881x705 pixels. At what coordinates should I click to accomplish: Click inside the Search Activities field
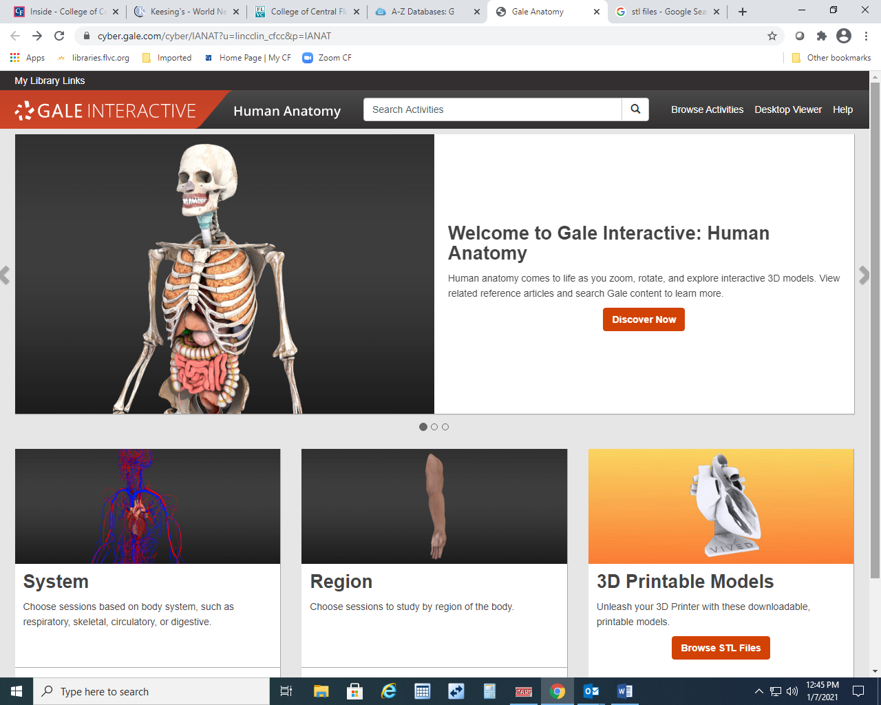click(x=492, y=109)
